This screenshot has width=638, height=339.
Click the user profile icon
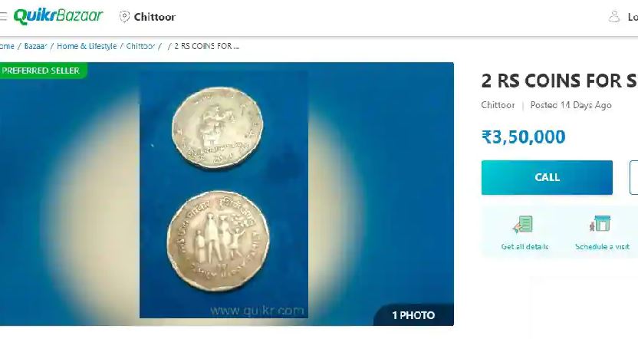pos(613,17)
